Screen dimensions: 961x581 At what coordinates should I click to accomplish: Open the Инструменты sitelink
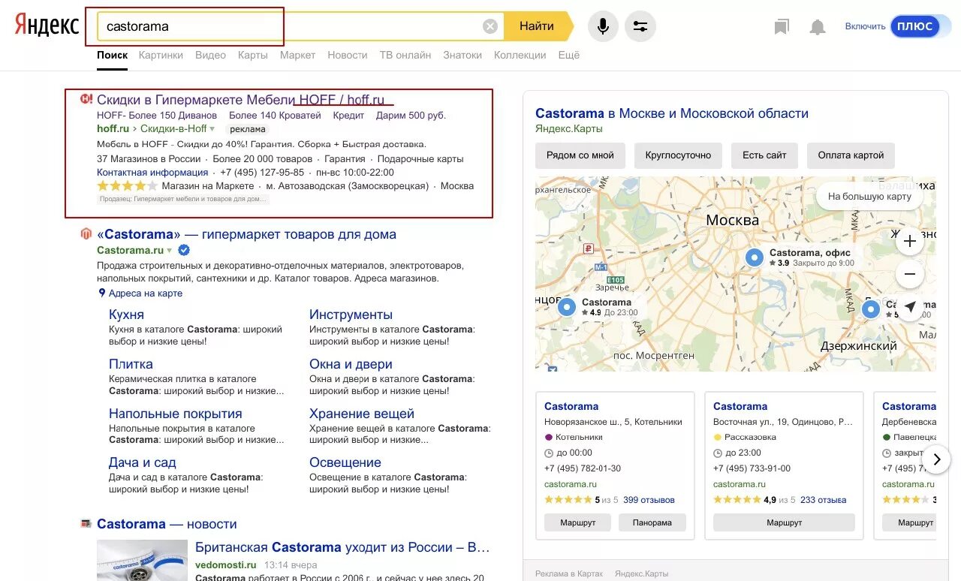coord(351,315)
